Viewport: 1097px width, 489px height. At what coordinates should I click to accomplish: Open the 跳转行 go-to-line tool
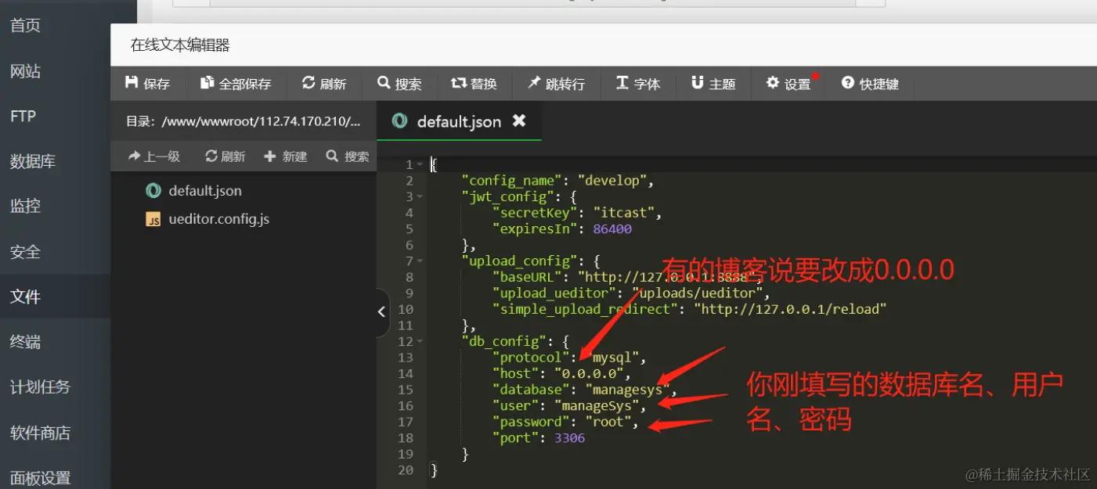pyautogui.click(x=556, y=84)
